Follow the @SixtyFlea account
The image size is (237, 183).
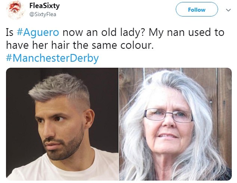coord(197,9)
